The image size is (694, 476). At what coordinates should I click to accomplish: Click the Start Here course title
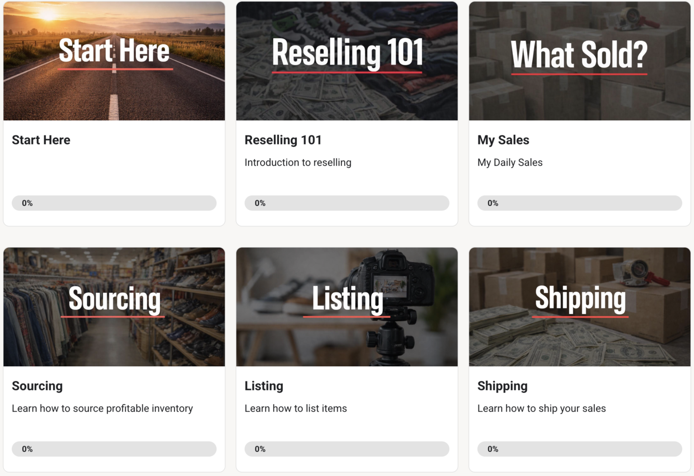[x=41, y=140]
